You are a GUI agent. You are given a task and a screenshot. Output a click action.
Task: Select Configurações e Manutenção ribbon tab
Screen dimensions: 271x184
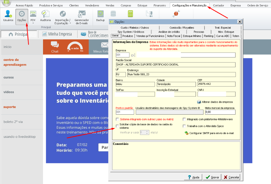tap(189, 5)
